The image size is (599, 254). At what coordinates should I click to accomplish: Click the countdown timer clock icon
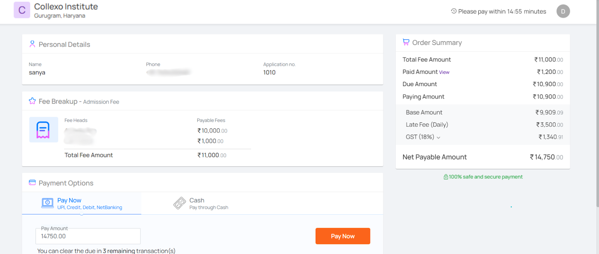point(454,11)
